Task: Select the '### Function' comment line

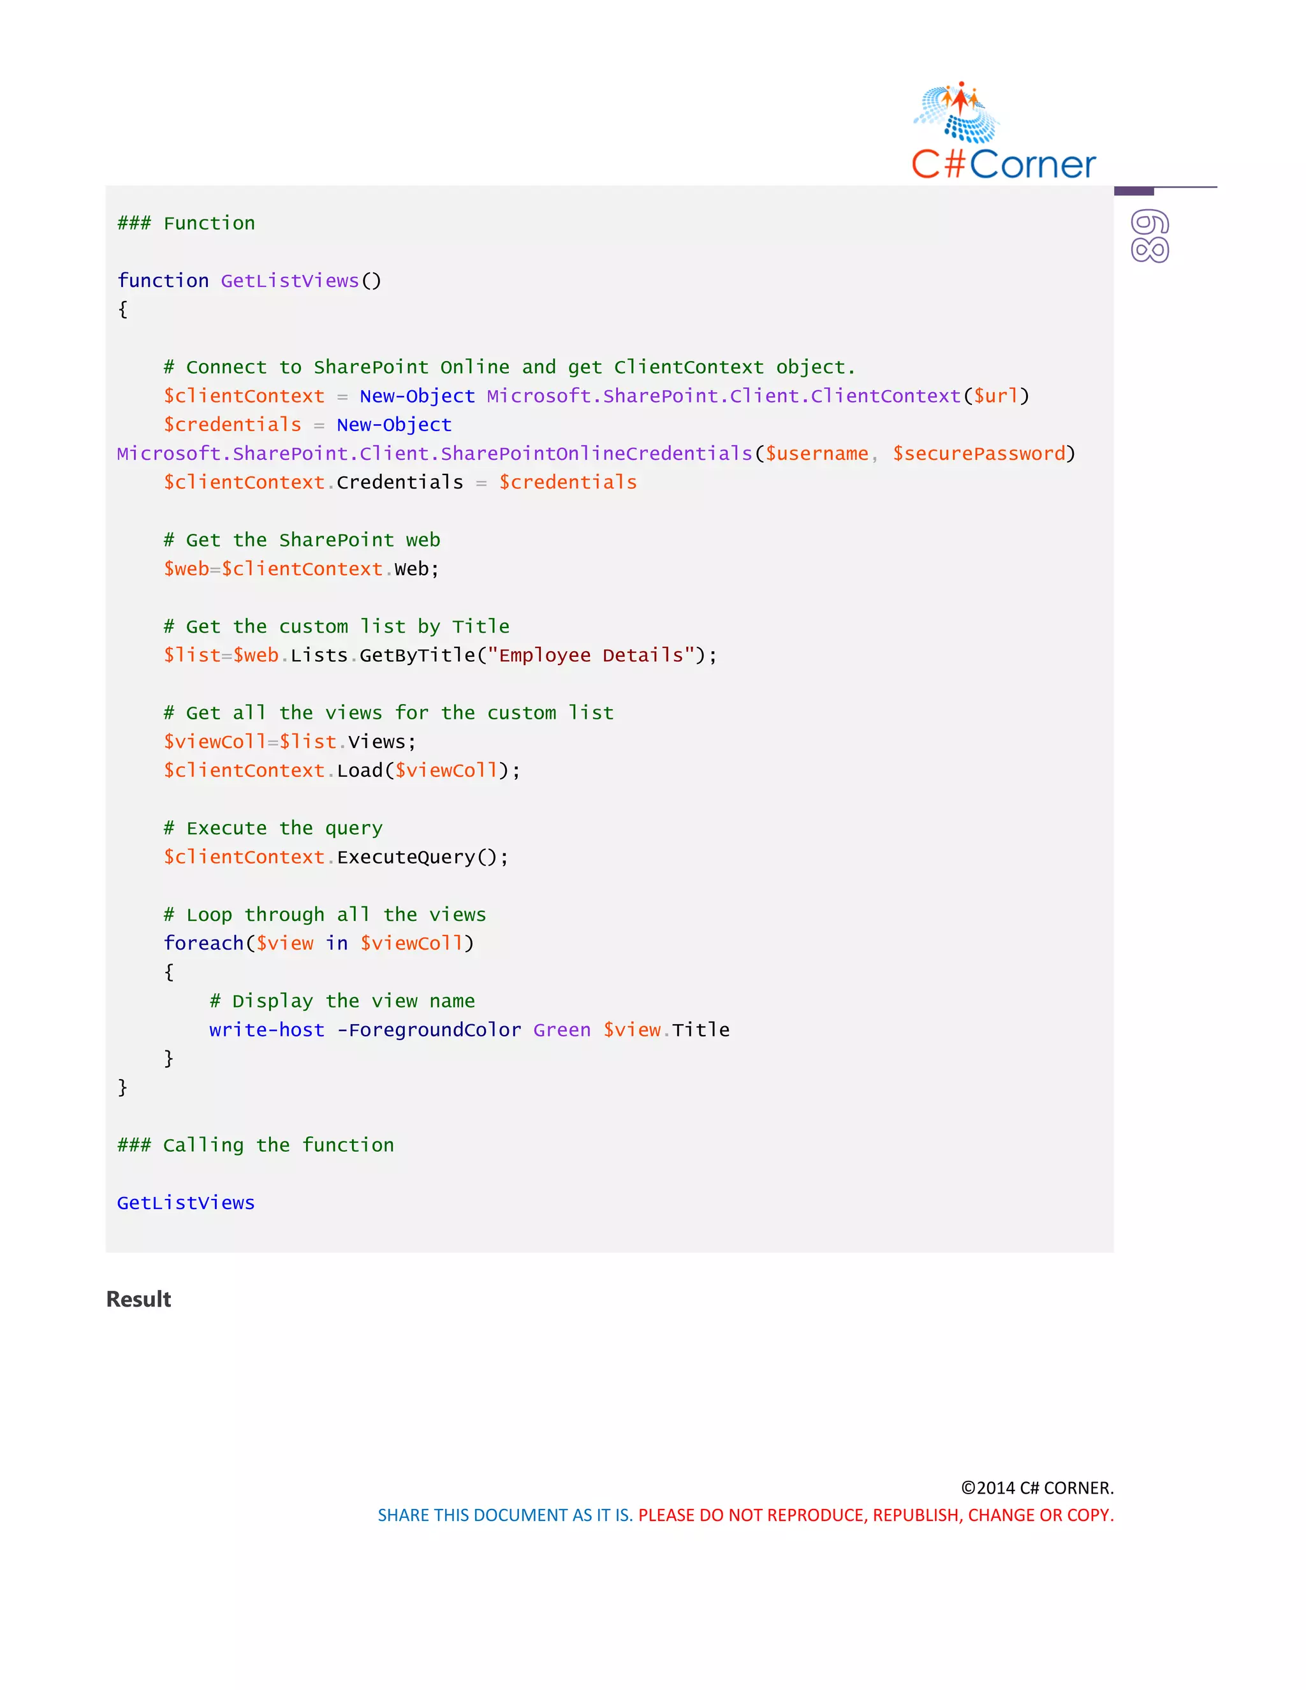Action: click(186, 224)
